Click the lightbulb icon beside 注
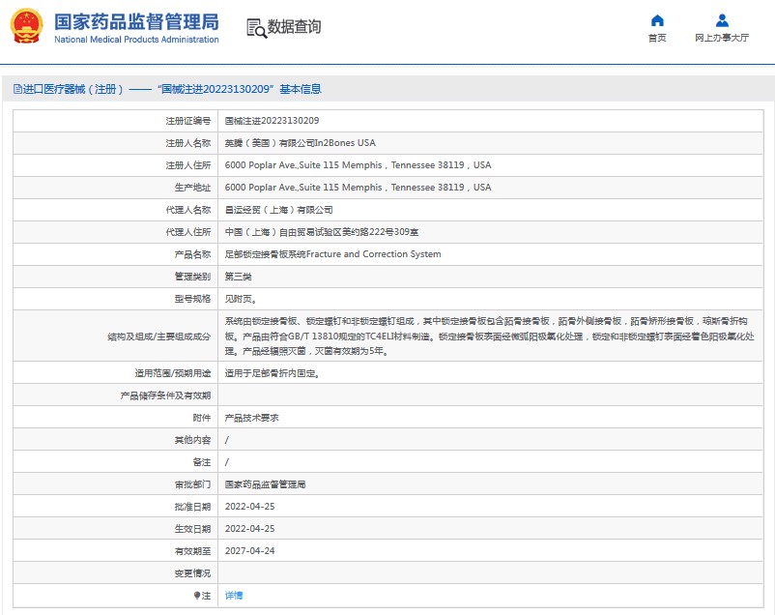Image resolution: width=775 pixels, height=615 pixels. point(197,596)
